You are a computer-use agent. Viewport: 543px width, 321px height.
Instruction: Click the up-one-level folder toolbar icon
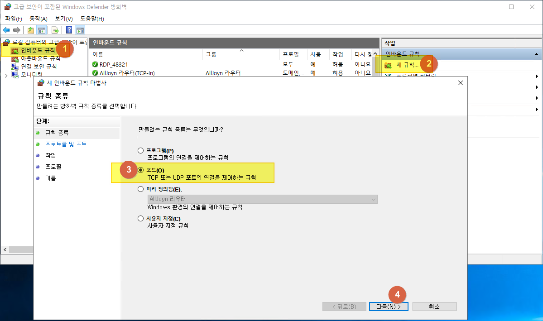tap(31, 30)
